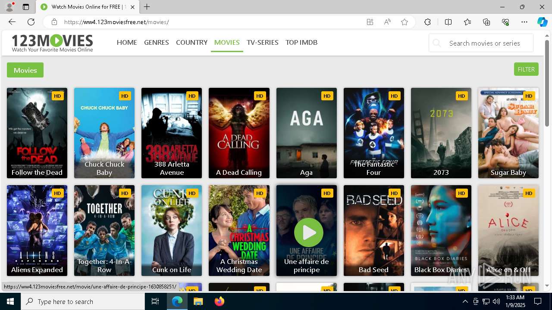
Task: Add this page to favorites star
Action: [405, 22]
